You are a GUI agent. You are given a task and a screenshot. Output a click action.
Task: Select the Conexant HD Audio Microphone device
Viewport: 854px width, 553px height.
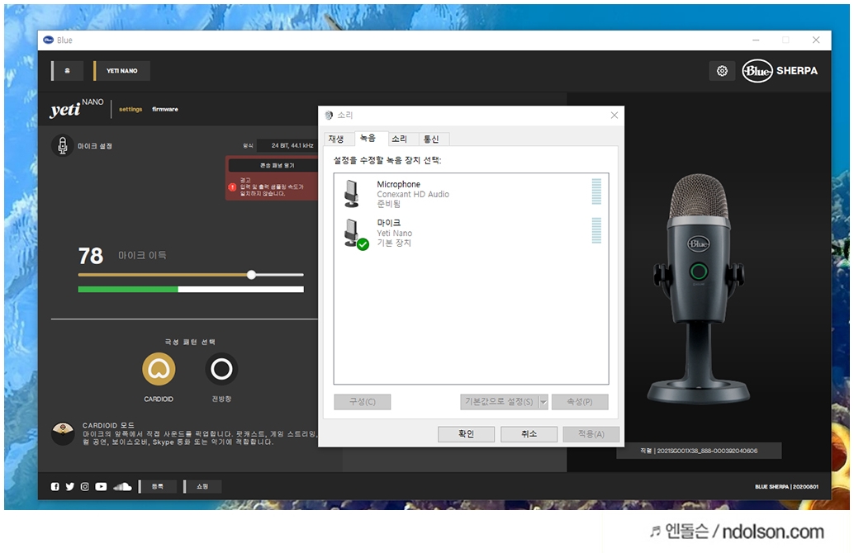471,194
